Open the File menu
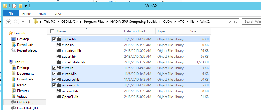This screenshot has height=110, width=261. click(11, 14)
